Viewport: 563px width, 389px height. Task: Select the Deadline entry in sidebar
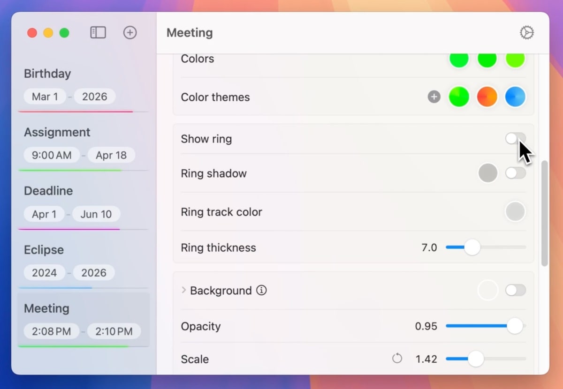[48, 191]
